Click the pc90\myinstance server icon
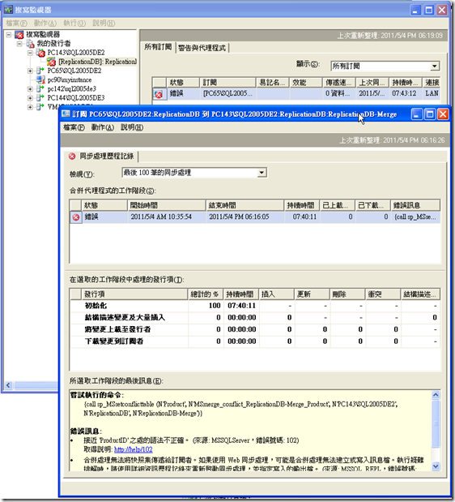The image size is (455, 502). [x=40, y=79]
